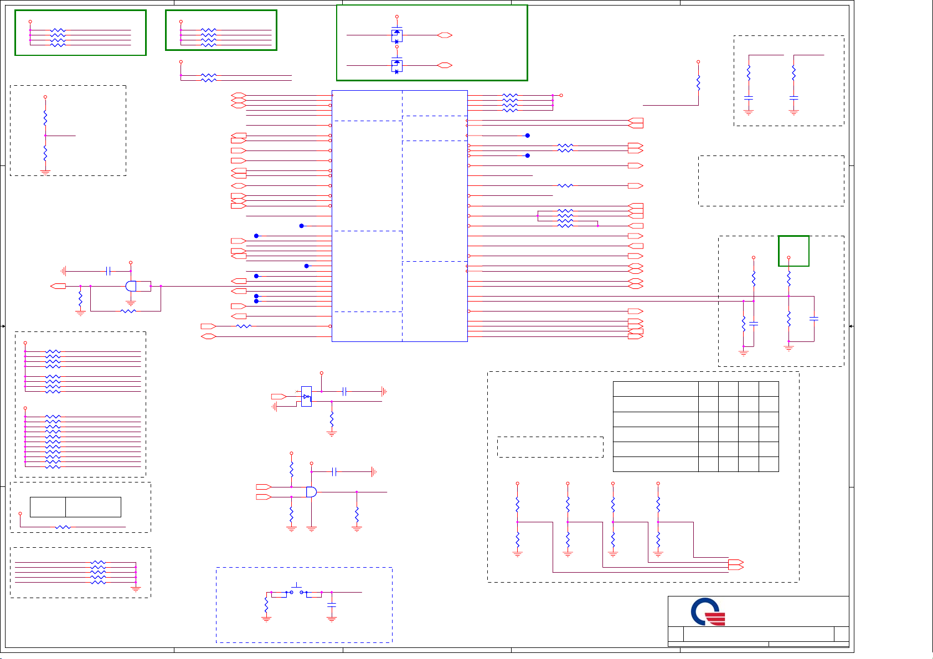Click the stacked output ports below four dividers
The image size is (933, 659).
click(736, 565)
